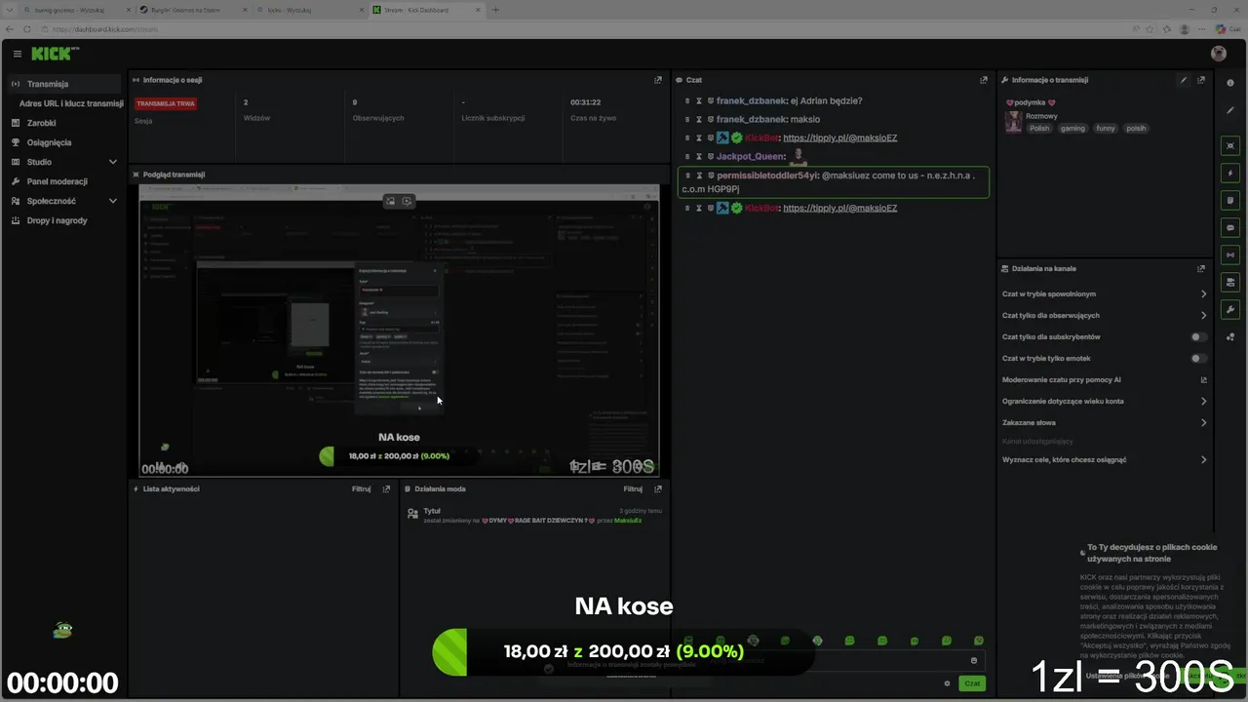Filter the Lista aktywności panel
This screenshot has height=702, width=1248.
click(x=361, y=488)
